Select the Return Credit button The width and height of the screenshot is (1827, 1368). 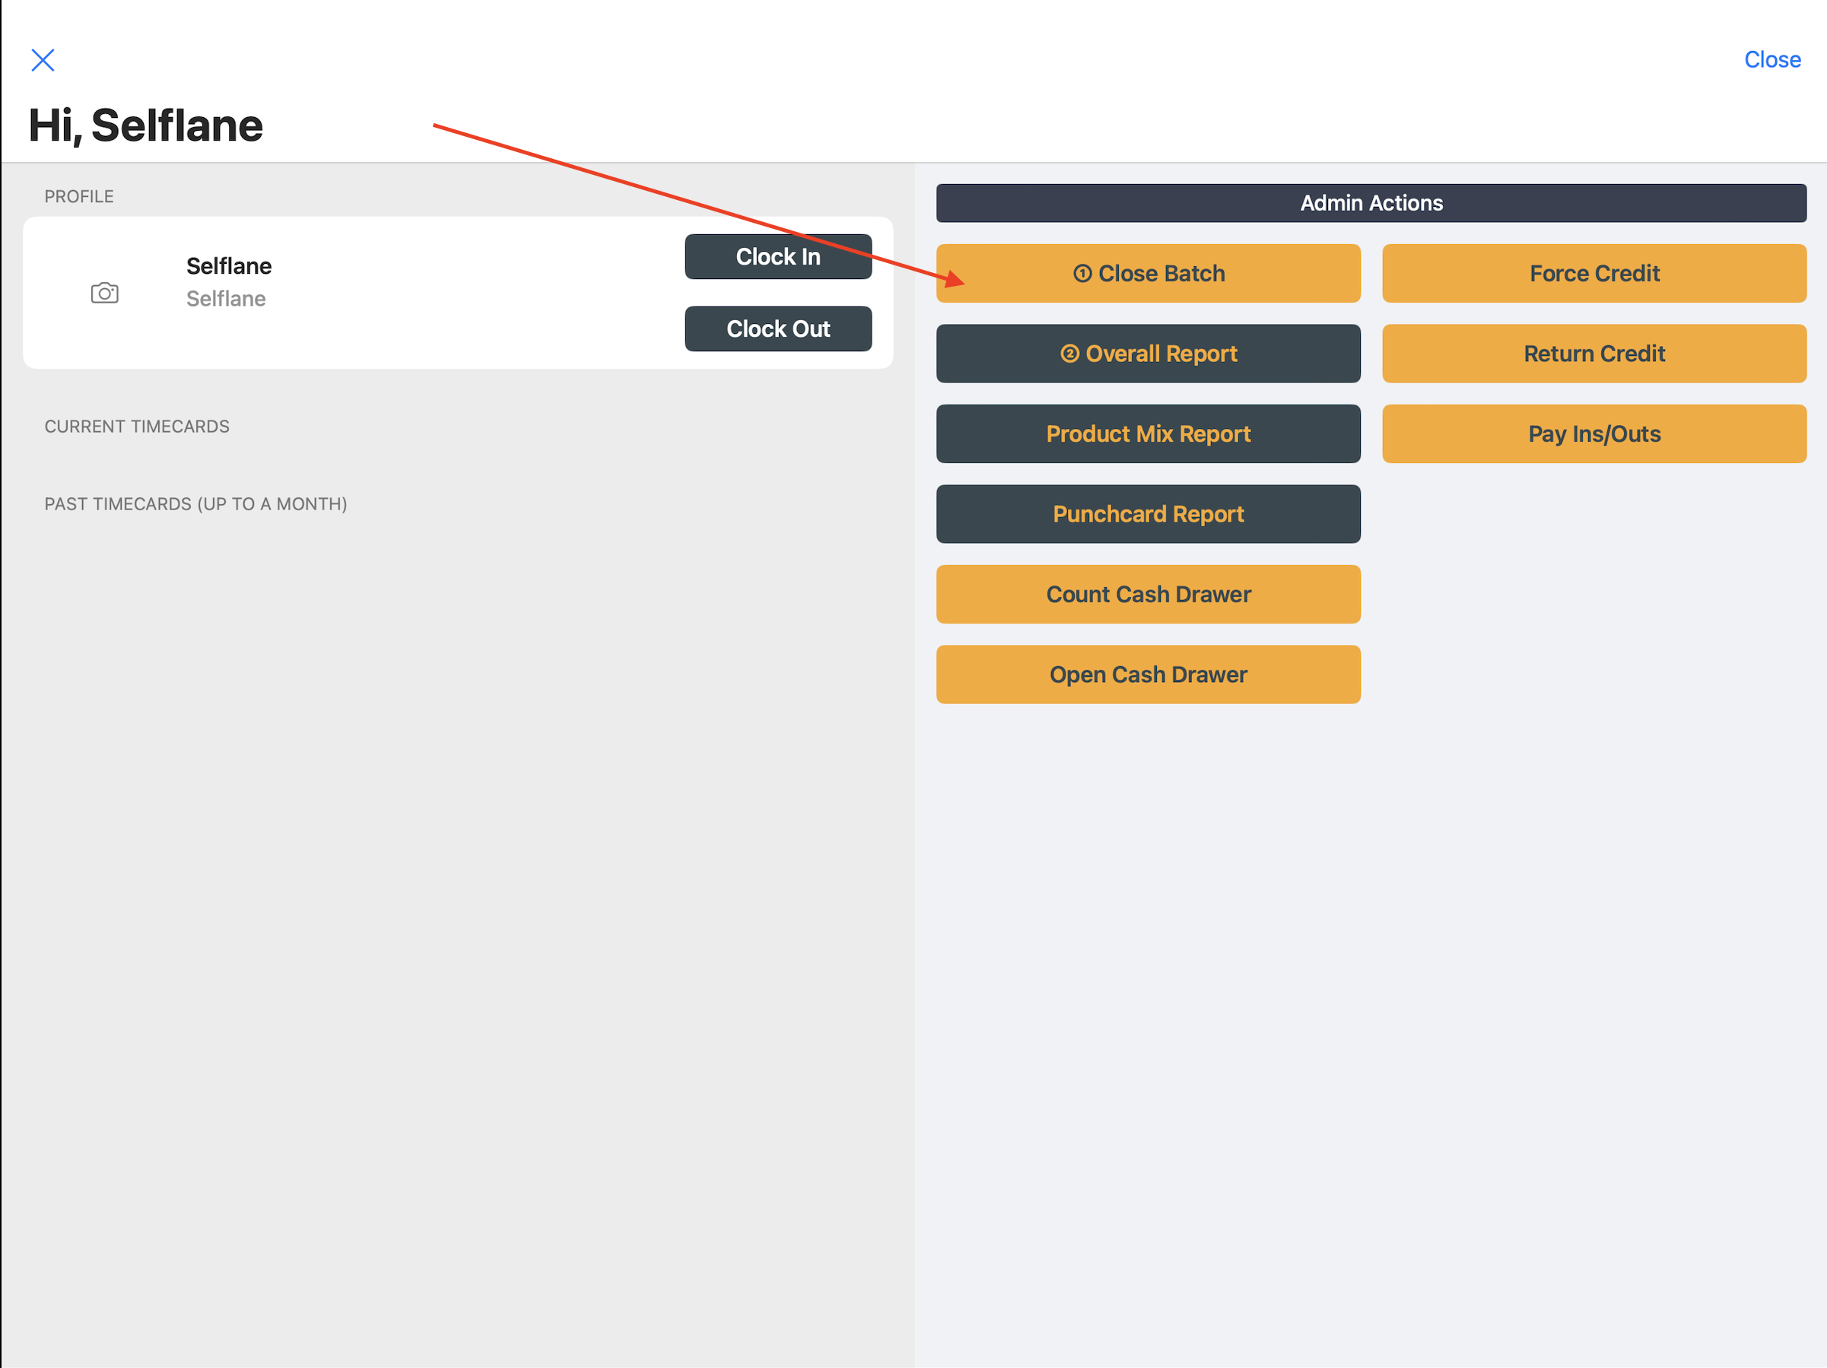[1594, 354]
